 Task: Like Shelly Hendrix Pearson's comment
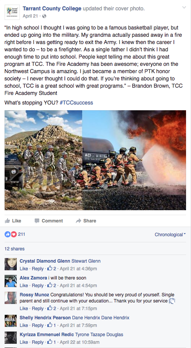pyautogui.click(x=24, y=325)
